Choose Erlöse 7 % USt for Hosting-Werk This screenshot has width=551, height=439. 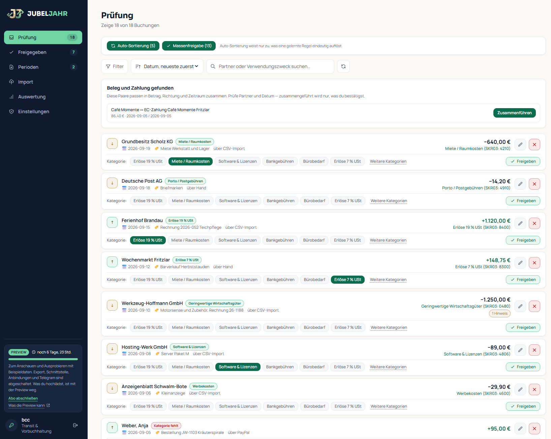click(347, 367)
